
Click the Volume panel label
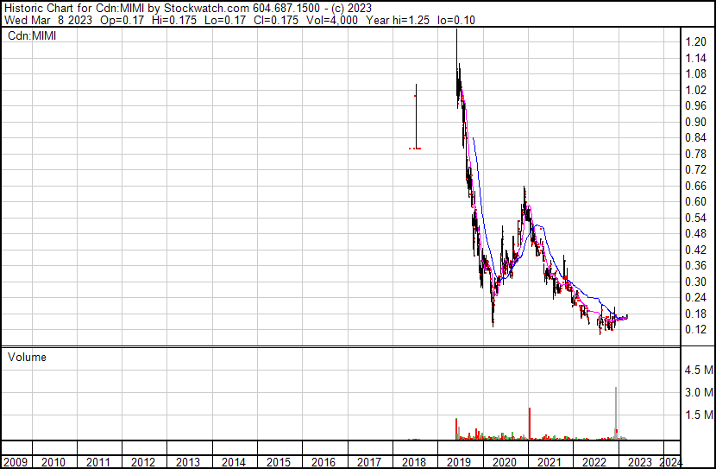pyautogui.click(x=27, y=357)
